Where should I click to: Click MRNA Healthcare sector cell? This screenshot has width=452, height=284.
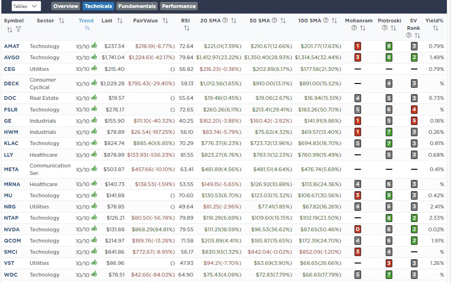(x=43, y=185)
